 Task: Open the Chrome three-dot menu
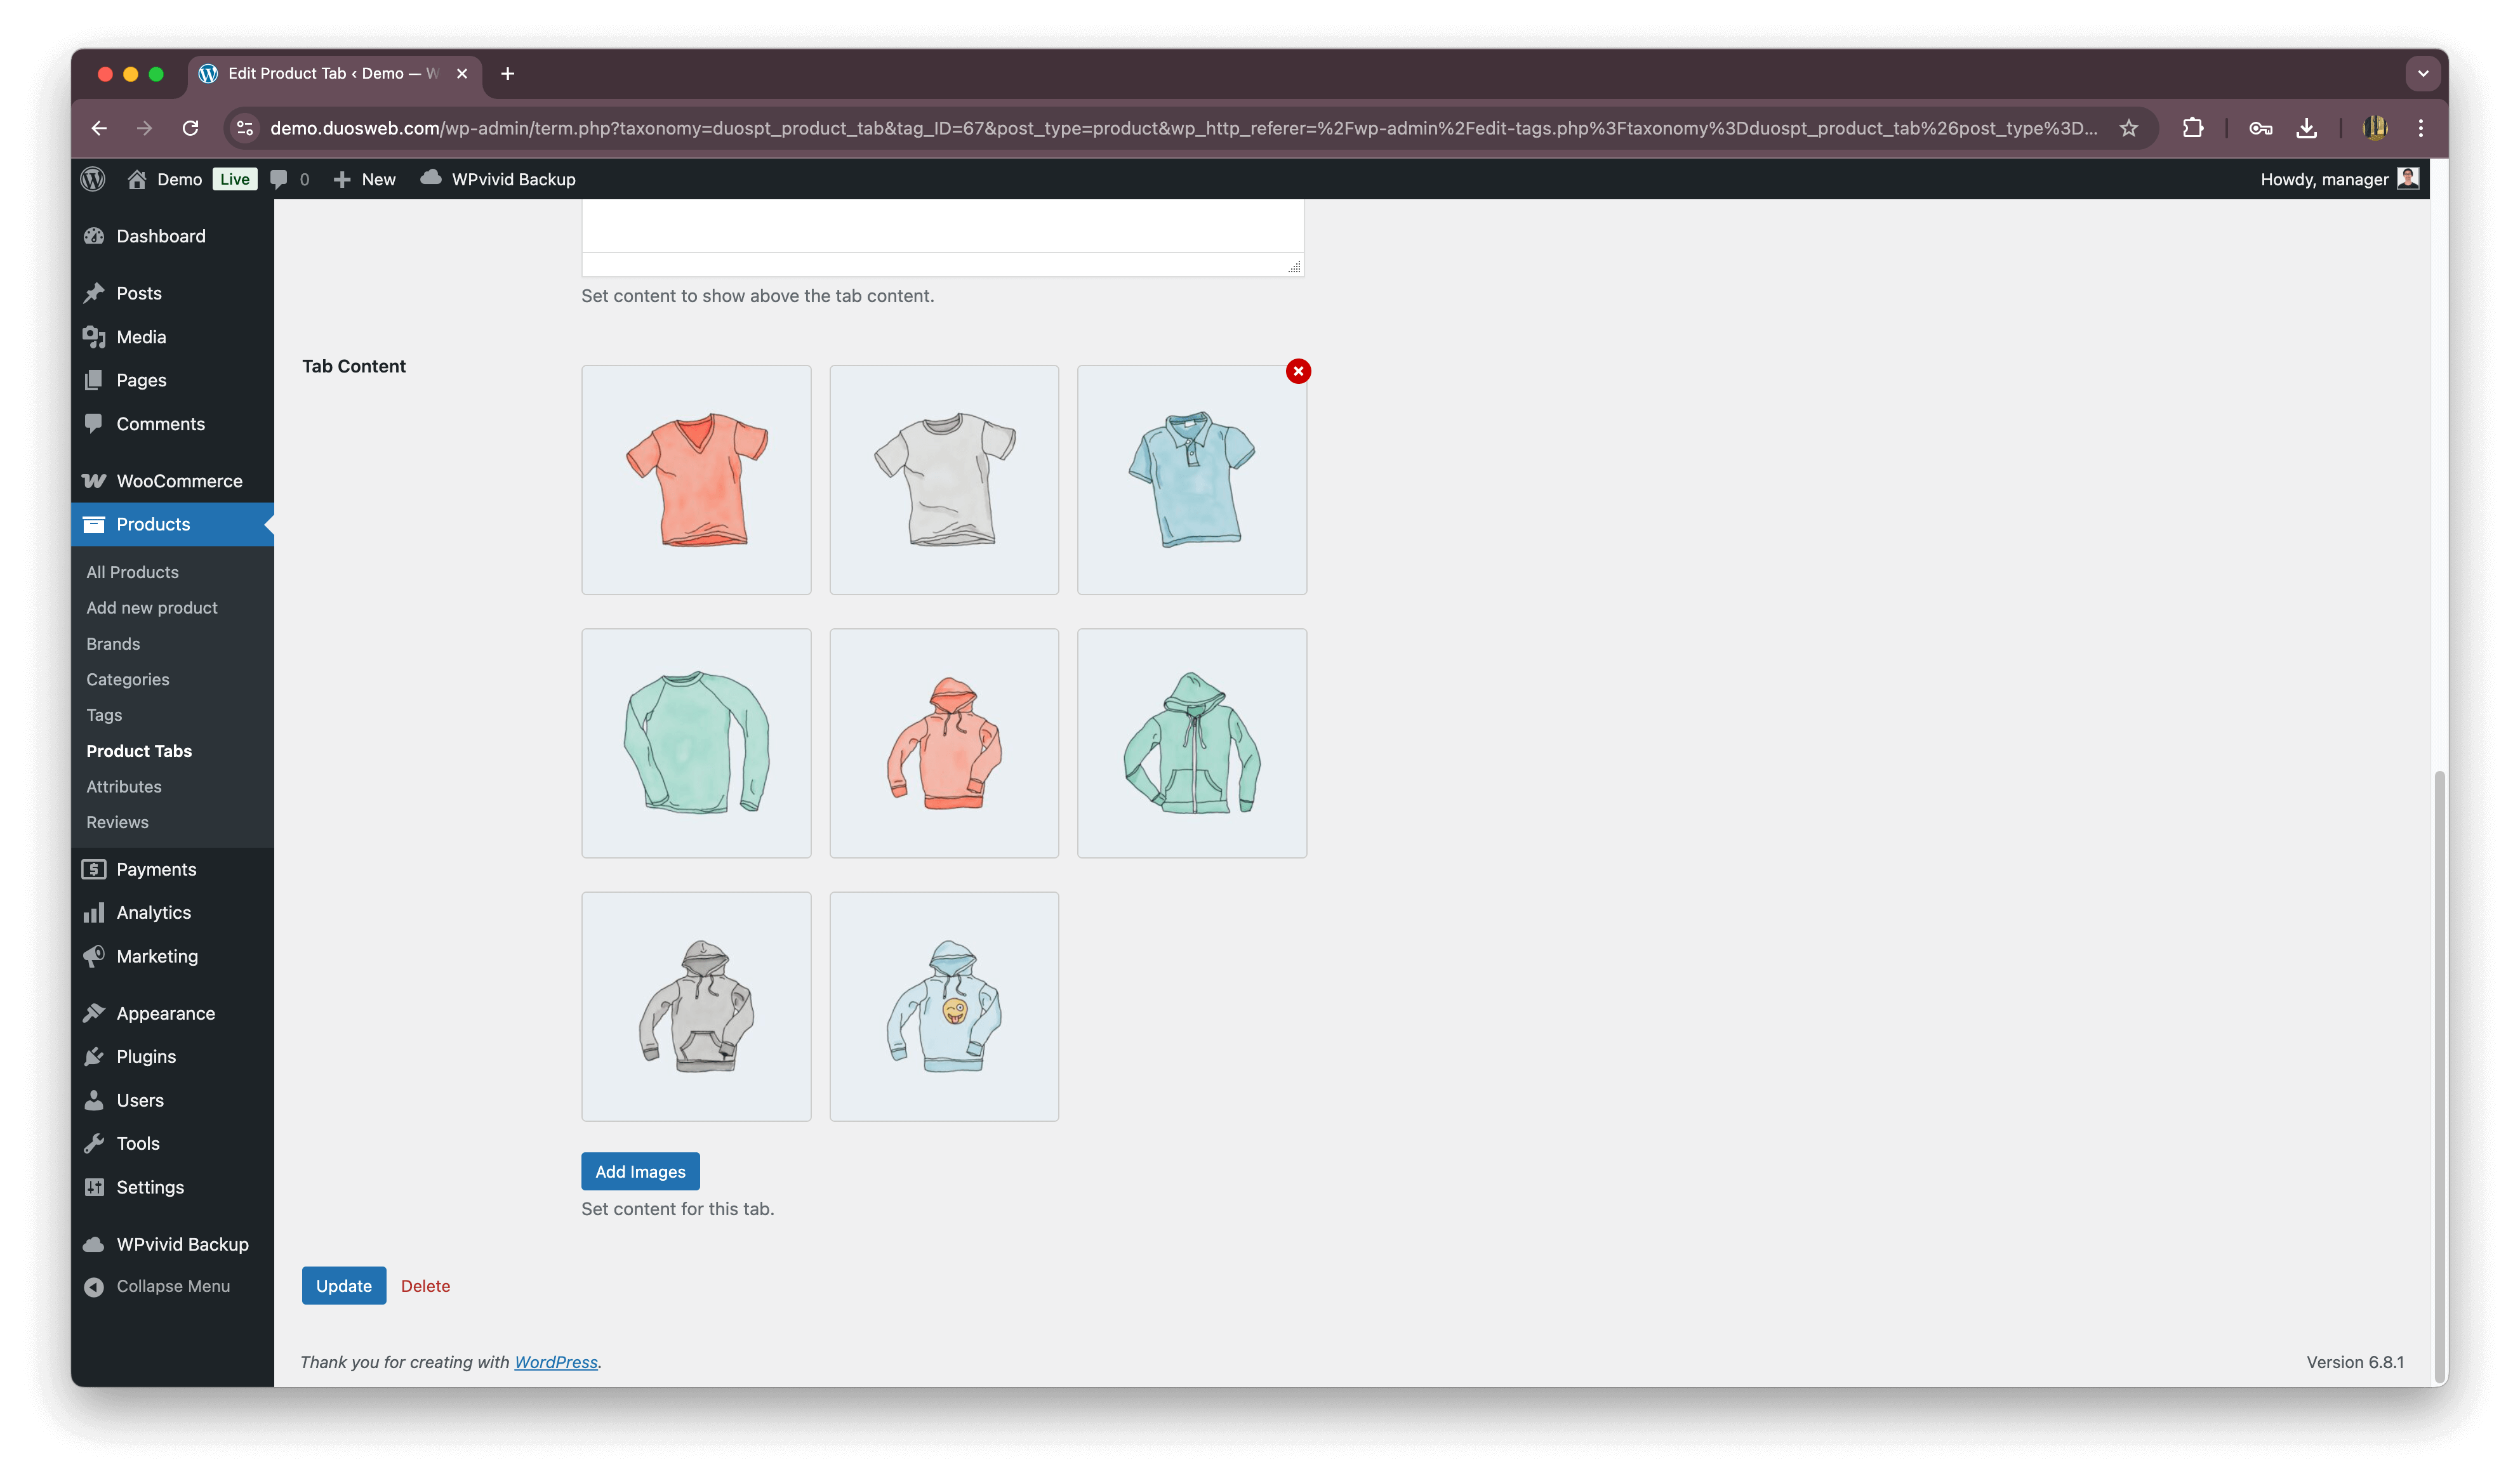click(x=2420, y=128)
